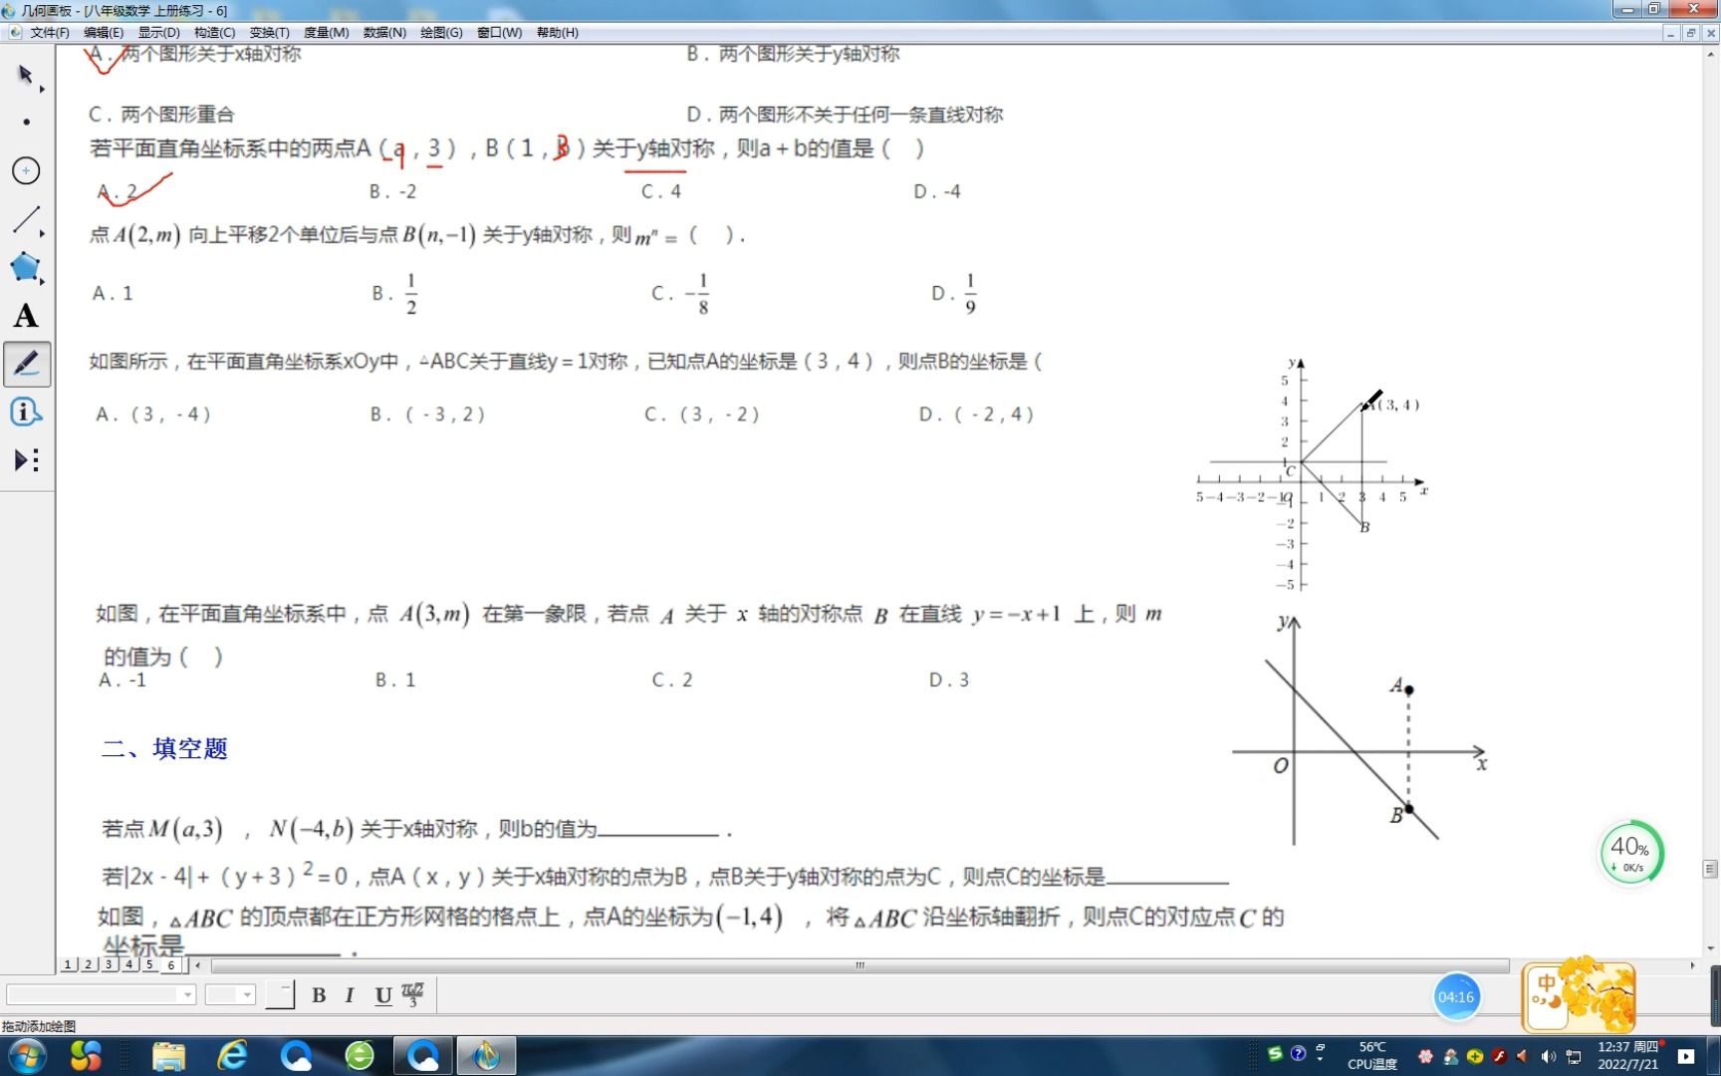Click the CPU temperature 56℃ readout
Viewport: 1721px width, 1076px height.
1372,1055
